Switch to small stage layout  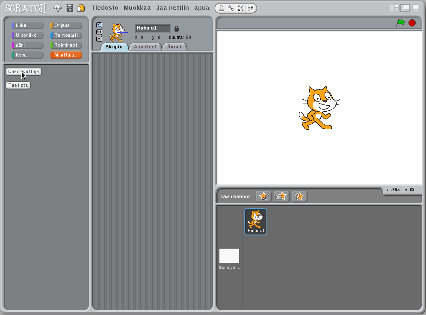[x=393, y=8]
